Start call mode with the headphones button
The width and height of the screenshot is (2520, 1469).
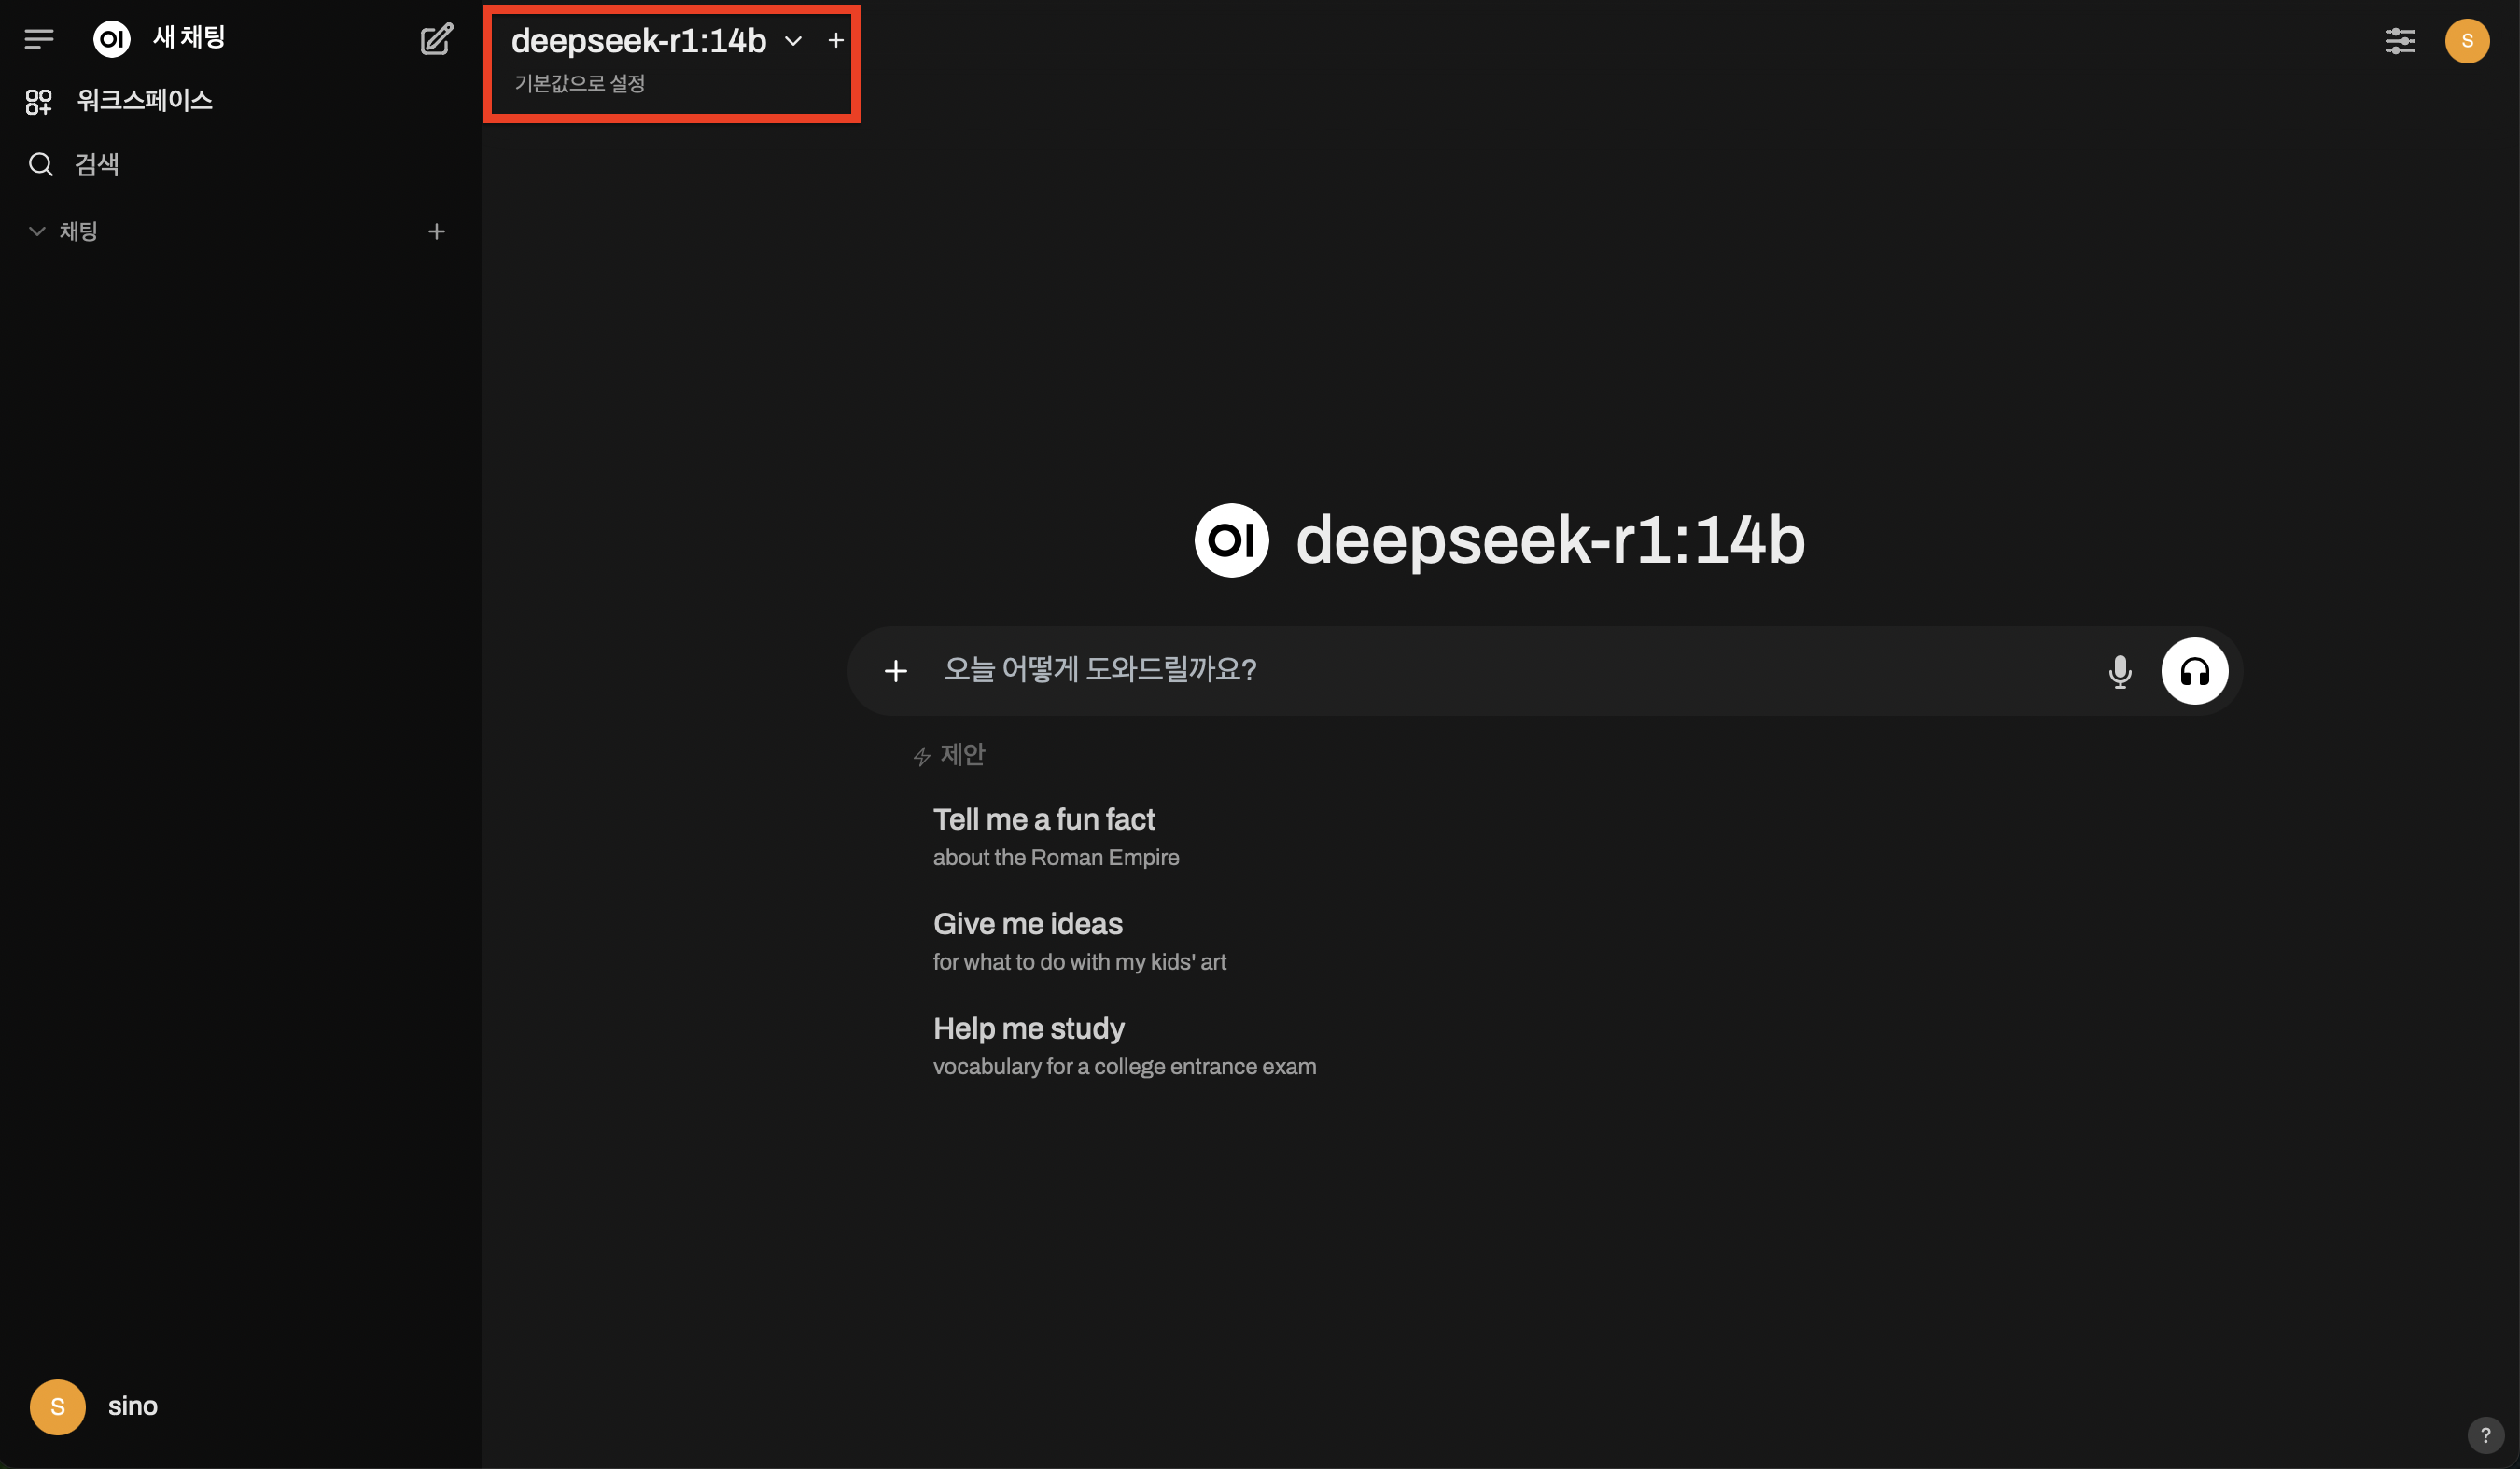point(2194,671)
